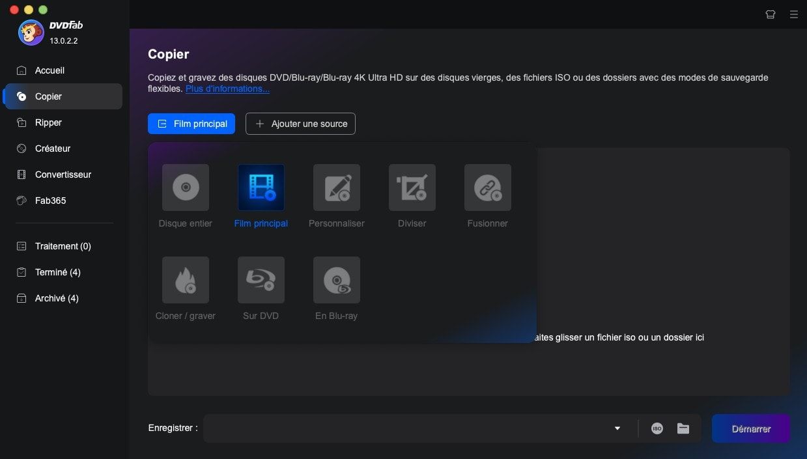Open the Archivé (4) list
Screen dimensions: 807x459
[63, 298]
